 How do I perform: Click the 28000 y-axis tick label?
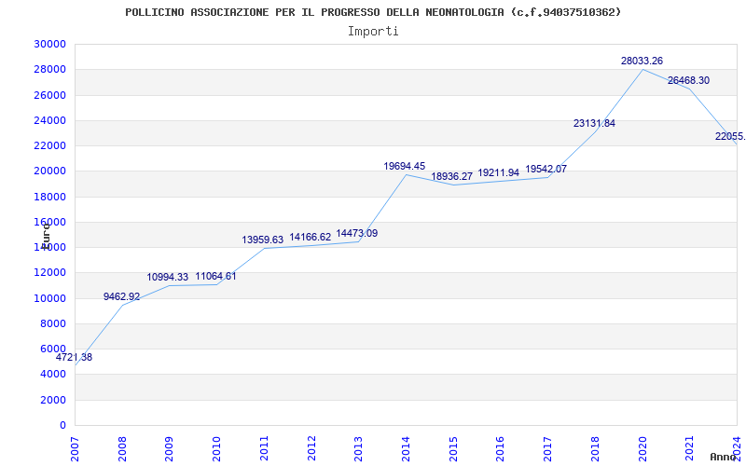(x=49, y=69)
